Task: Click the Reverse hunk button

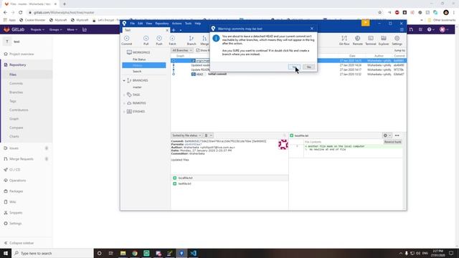Action: [392, 142]
